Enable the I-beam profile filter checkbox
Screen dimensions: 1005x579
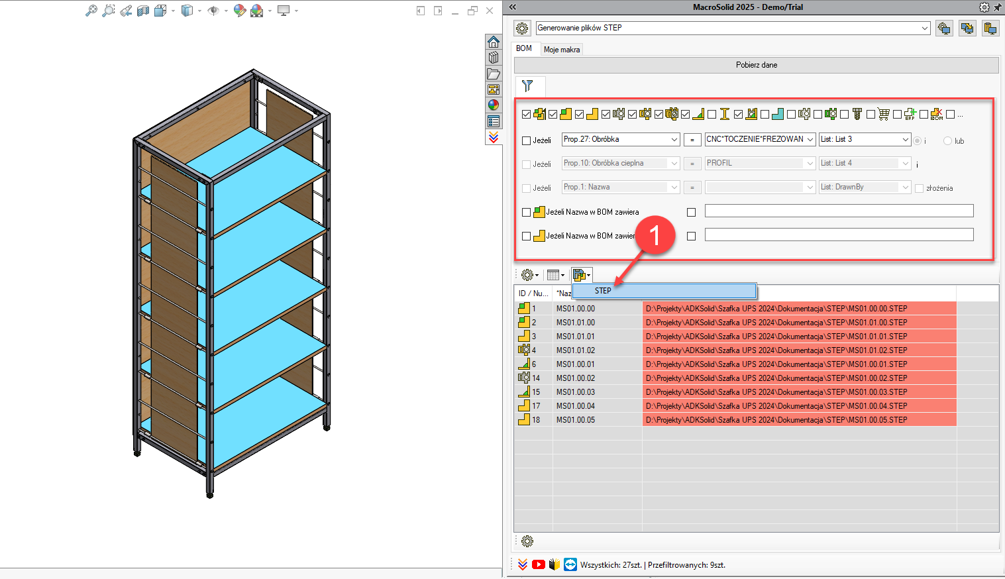(x=712, y=114)
